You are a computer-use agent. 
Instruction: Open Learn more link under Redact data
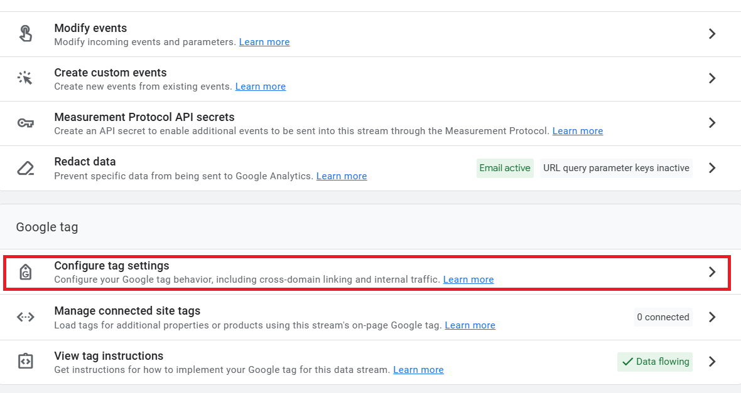click(341, 176)
